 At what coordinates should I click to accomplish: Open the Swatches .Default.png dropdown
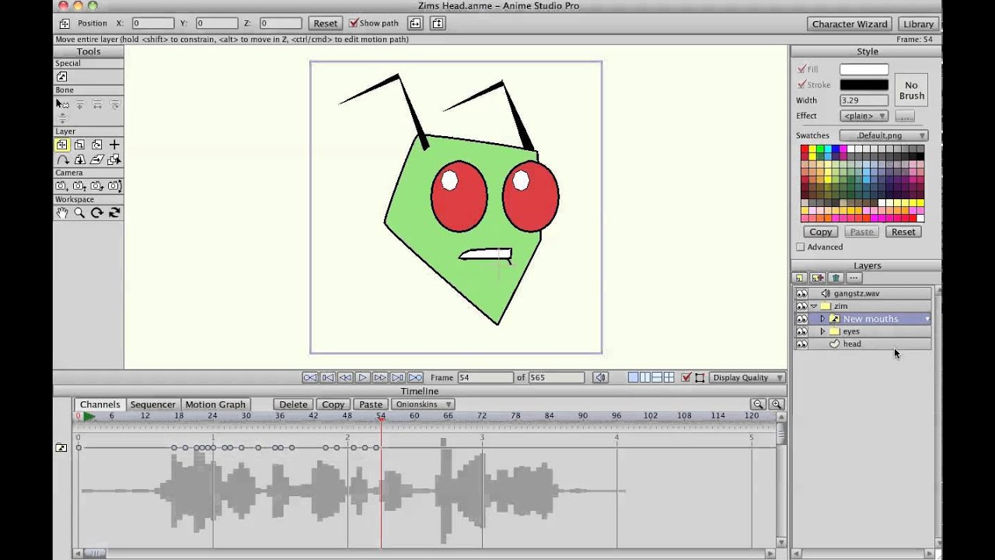coord(884,135)
